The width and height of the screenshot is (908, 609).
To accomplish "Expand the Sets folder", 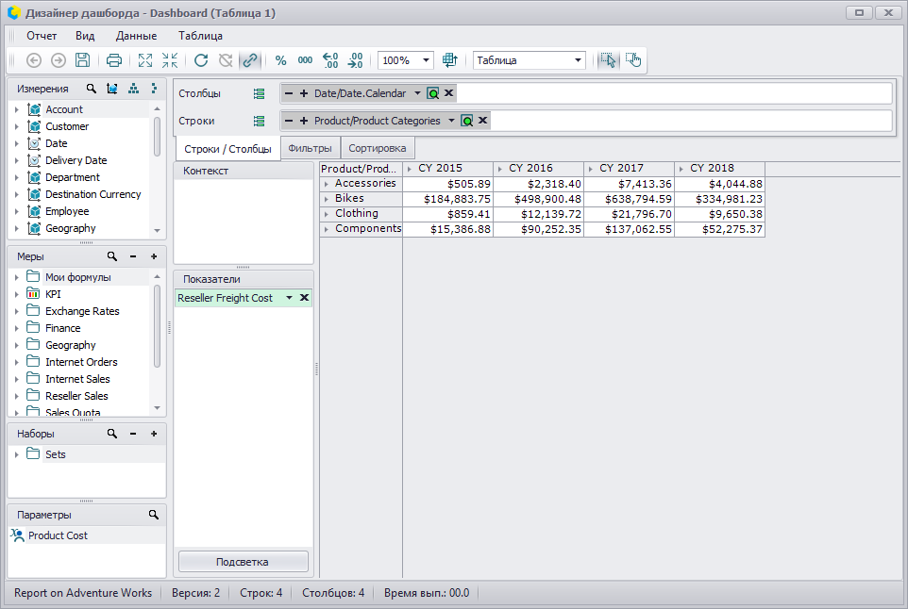I will click(x=16, y=454).
